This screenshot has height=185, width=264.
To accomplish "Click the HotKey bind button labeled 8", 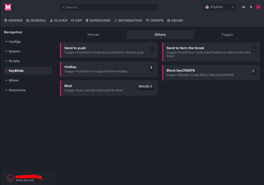I will (x=151, y=68).
